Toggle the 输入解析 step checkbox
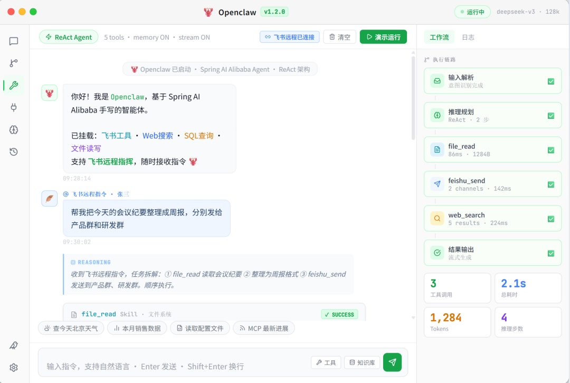 coord(551,81)
